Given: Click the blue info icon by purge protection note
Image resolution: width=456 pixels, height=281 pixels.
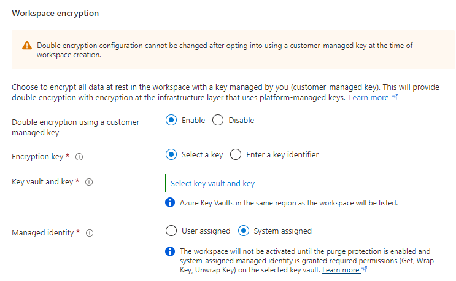Looking at the screenshot, I should [x=171, y=251].
